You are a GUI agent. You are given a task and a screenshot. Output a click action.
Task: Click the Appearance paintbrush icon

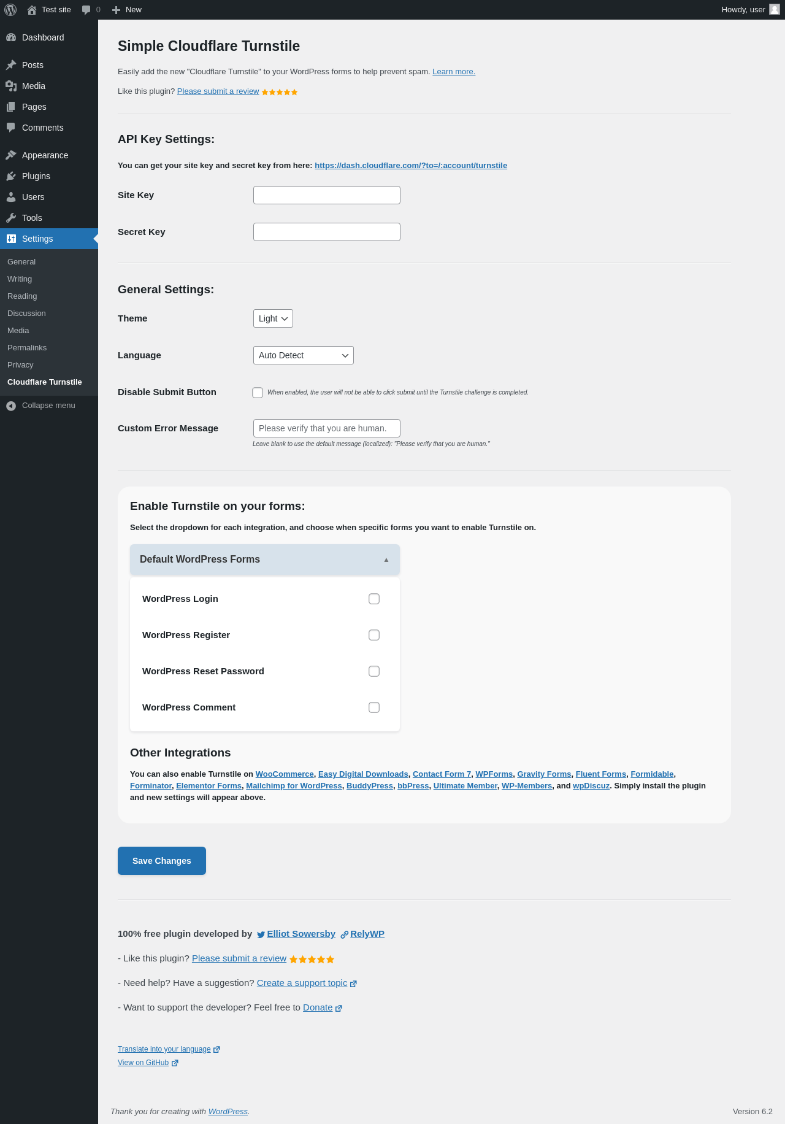click(11, 155)
